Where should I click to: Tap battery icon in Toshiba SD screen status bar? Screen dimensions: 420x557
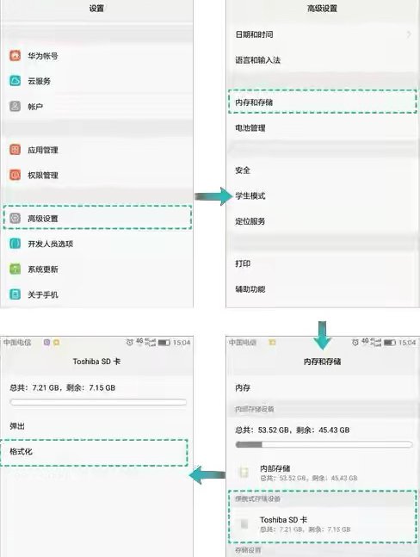pyautogui.click(x=164, y=343)
